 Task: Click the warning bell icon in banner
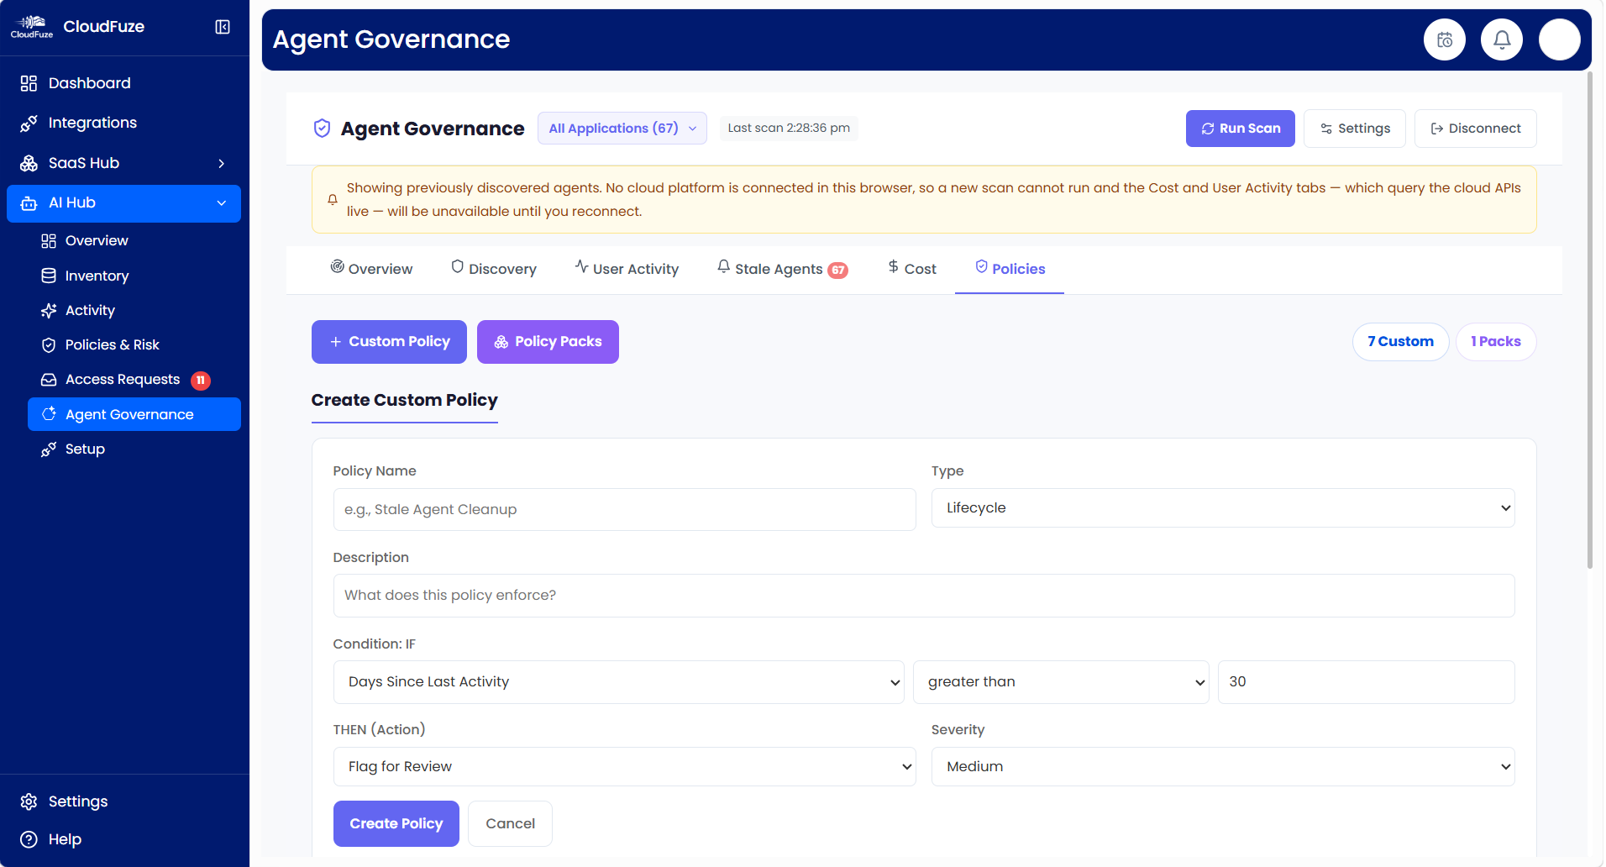[333, 200]
